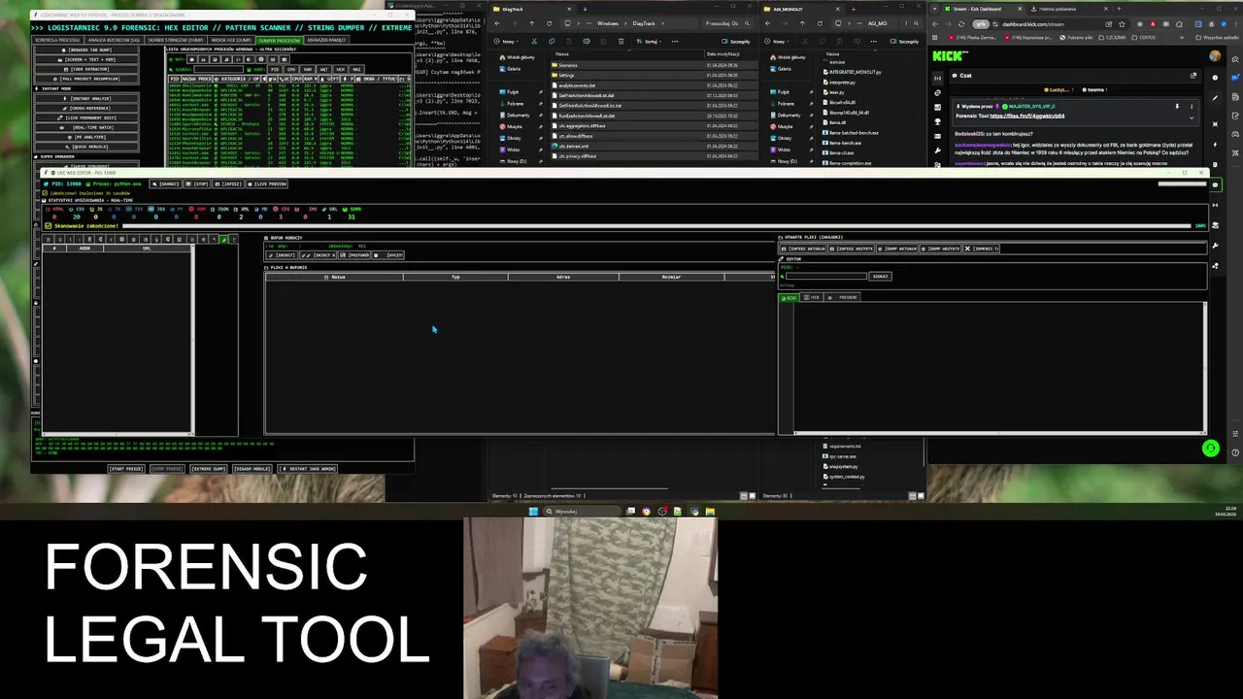
Task: Click Delete trash icon in DiagTrack Explorer
Action: click(621, 42)
